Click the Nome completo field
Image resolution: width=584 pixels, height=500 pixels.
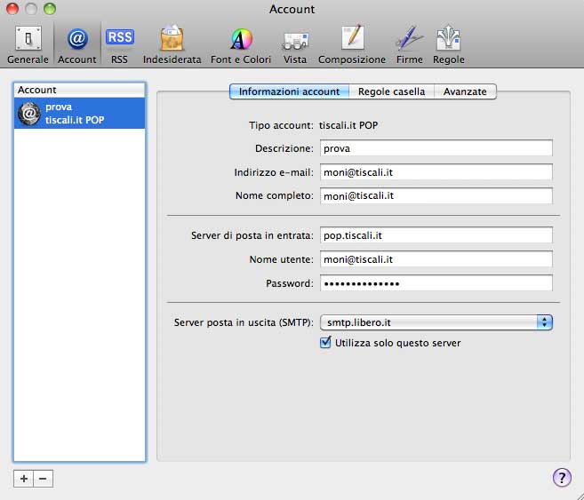pyautogui.click(x=436, y=195)
